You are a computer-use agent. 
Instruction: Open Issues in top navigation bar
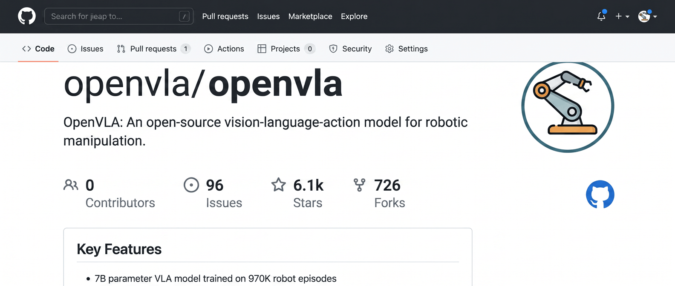coord(268,16)
